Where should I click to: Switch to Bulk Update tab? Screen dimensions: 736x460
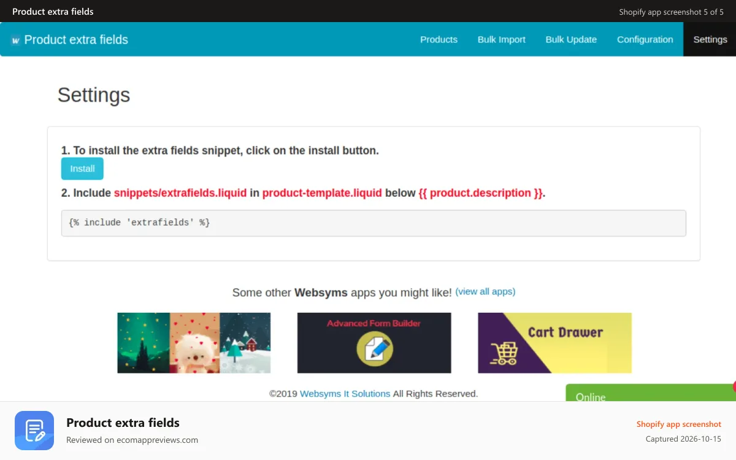pos(571,39)
